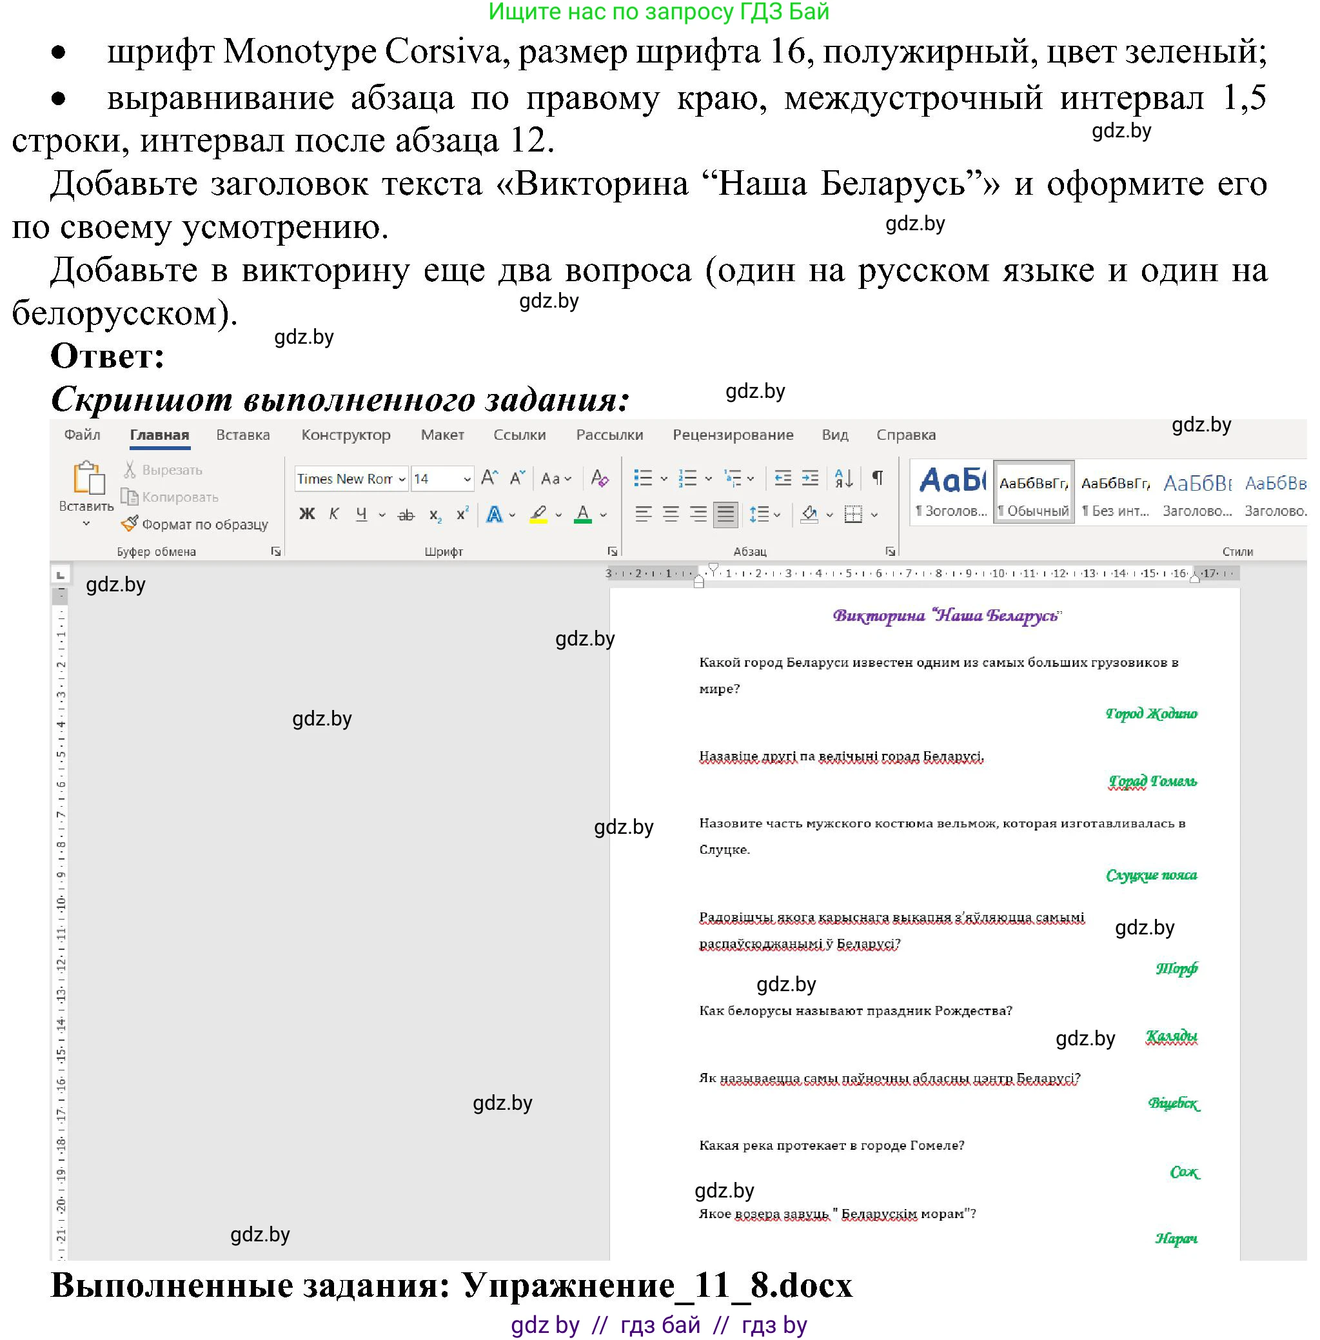Toggle strikethrough formatting

tap(406, 515)
